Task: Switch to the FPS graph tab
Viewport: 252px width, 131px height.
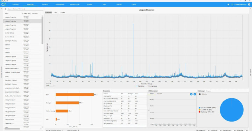Action: [55, 12]
